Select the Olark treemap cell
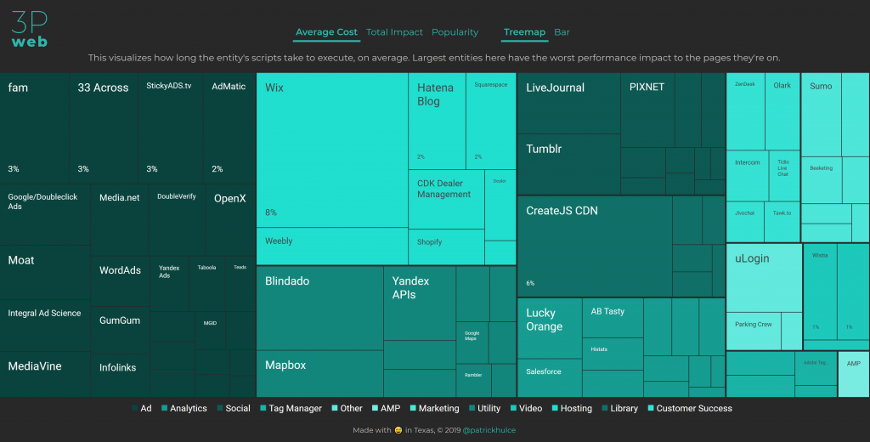 click(x=782, y=111)
